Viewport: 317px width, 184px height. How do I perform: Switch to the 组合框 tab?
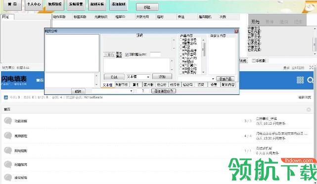162,85
